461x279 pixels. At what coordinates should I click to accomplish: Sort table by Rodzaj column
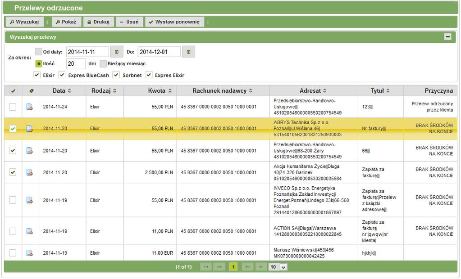105,91
